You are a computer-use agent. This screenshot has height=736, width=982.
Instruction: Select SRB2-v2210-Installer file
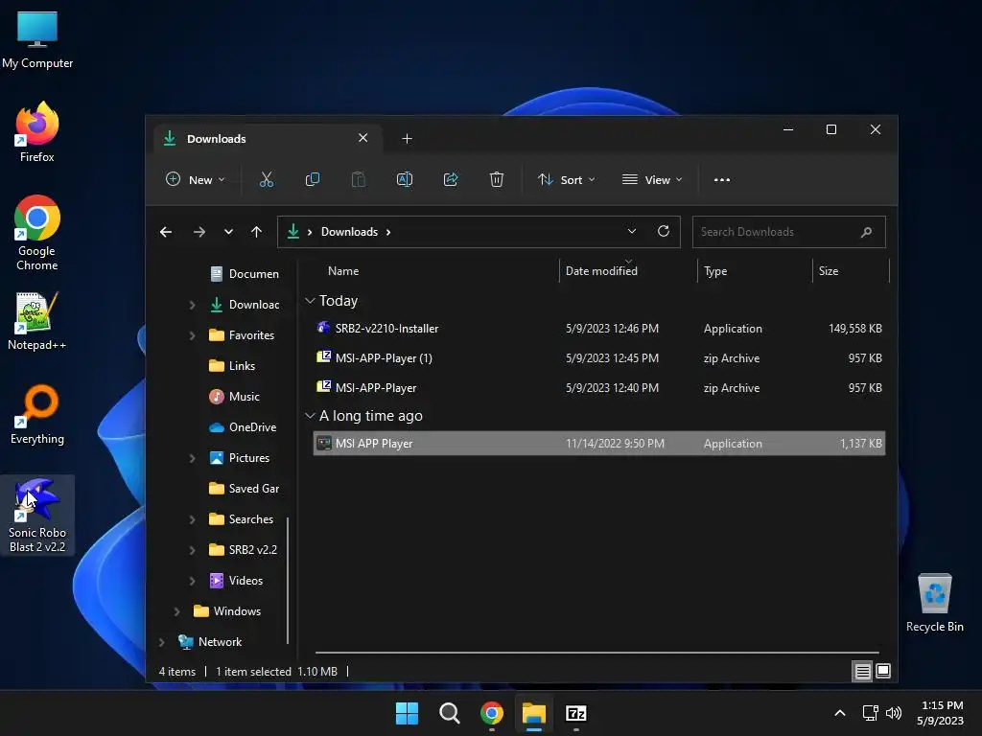pos(598,329)
